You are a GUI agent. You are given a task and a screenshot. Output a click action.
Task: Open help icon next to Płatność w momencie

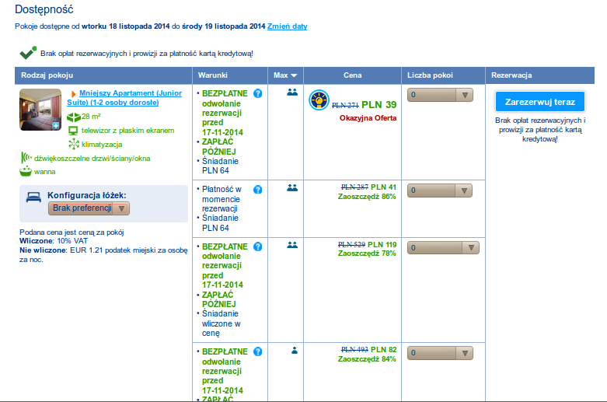click(x=258, y=190)
